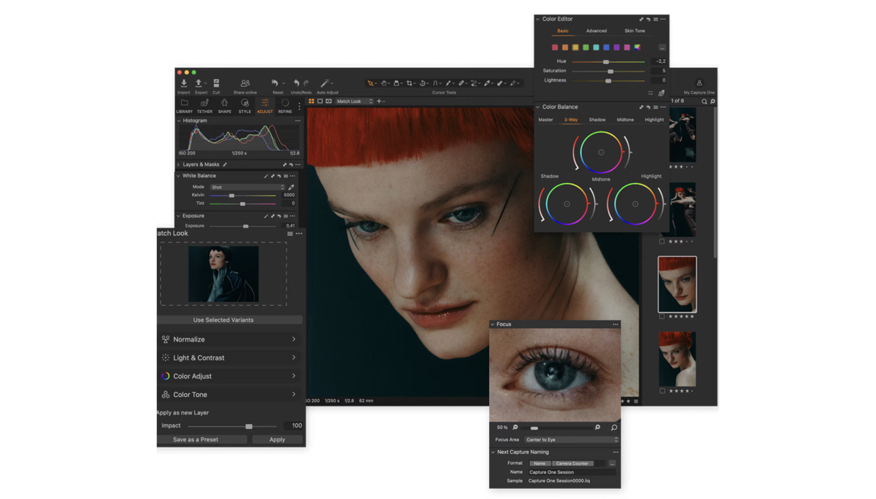Screen dimensions: 876x499
Task: Click the Focus panel zoom-in magnifier
Action: click(597, 428)
